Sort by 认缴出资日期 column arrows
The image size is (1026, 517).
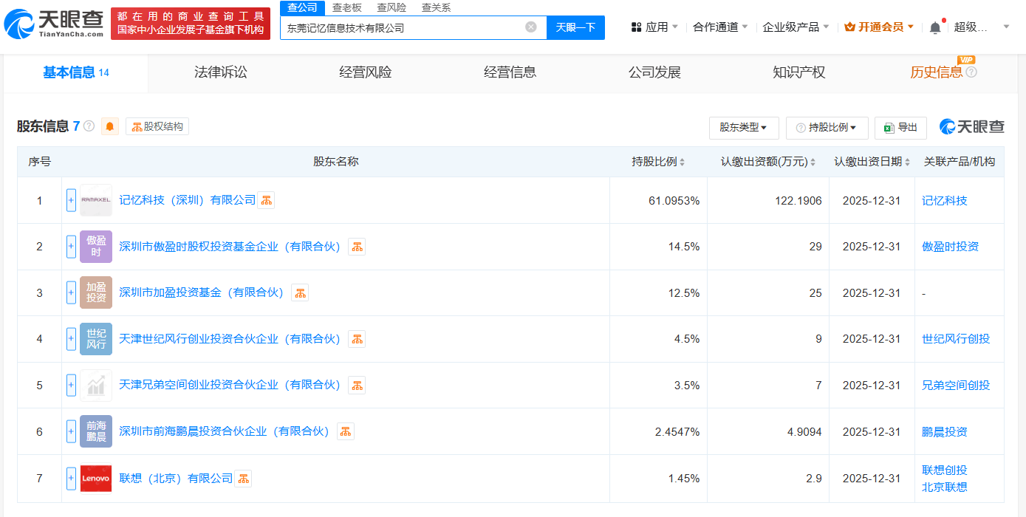click(906, 162)
